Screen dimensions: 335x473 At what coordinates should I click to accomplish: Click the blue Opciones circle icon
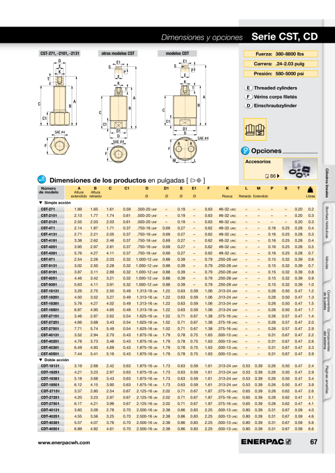pos(245,151)
